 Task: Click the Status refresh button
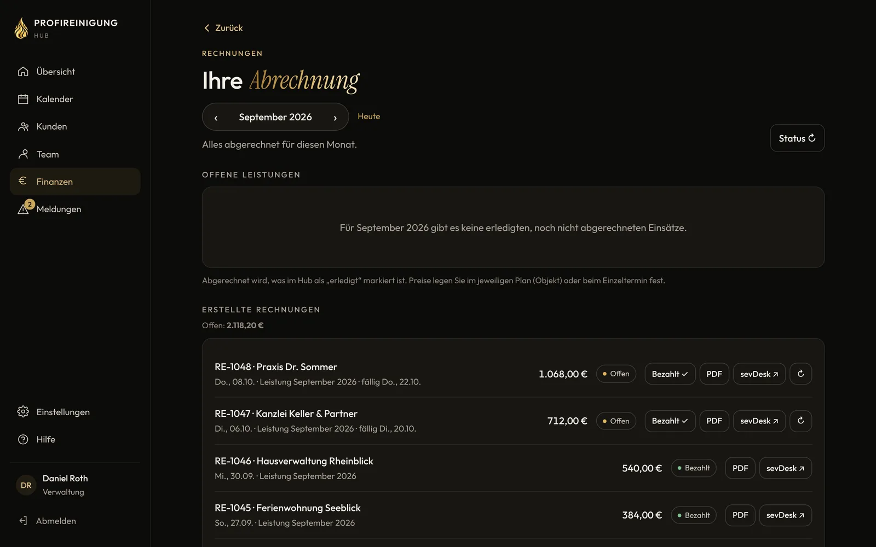pos(797,138)
